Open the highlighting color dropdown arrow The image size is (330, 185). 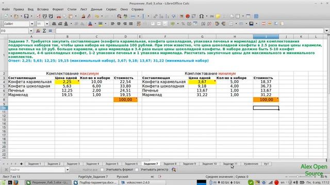105,24
